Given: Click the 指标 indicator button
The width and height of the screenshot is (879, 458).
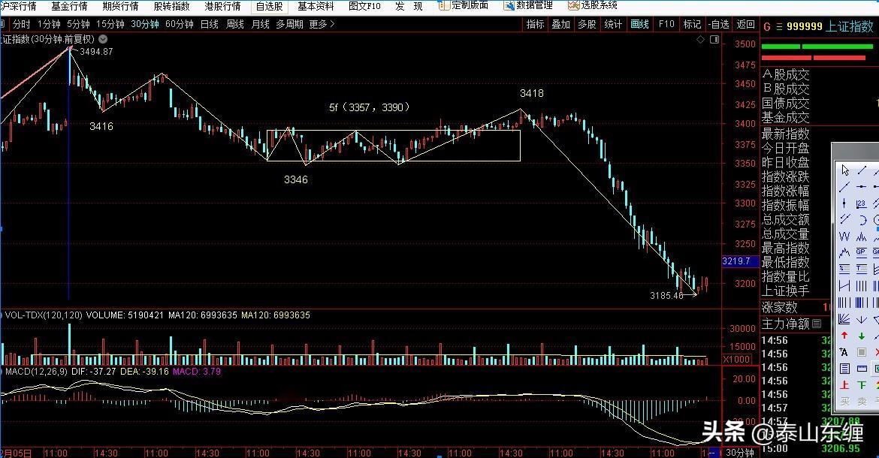Looking at the screenshot, I should 535,24.
